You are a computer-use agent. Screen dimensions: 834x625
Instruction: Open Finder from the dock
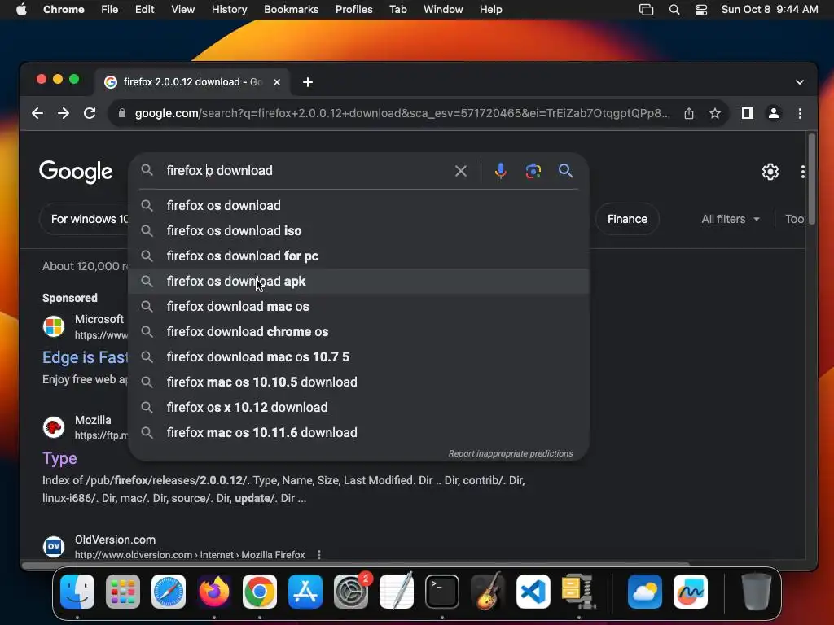(77, 592)
